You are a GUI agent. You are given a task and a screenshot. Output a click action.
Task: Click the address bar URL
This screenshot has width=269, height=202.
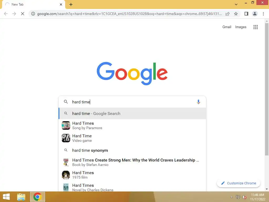tap(129, 14)
